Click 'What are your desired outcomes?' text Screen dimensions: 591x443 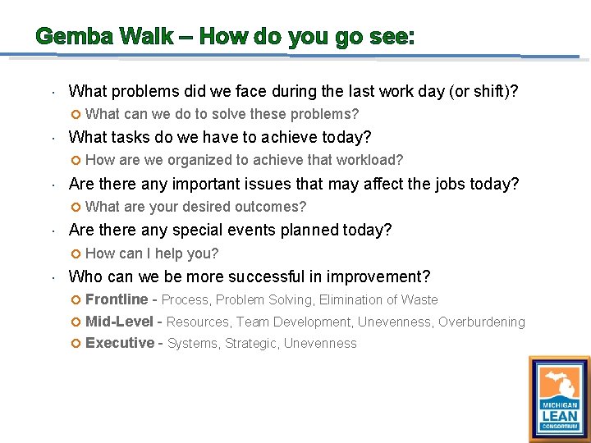point(195,207)
